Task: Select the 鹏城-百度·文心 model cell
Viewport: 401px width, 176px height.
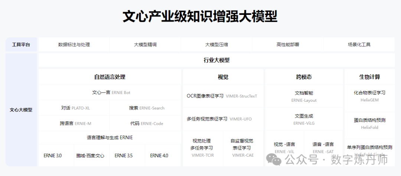Action: 92,155
